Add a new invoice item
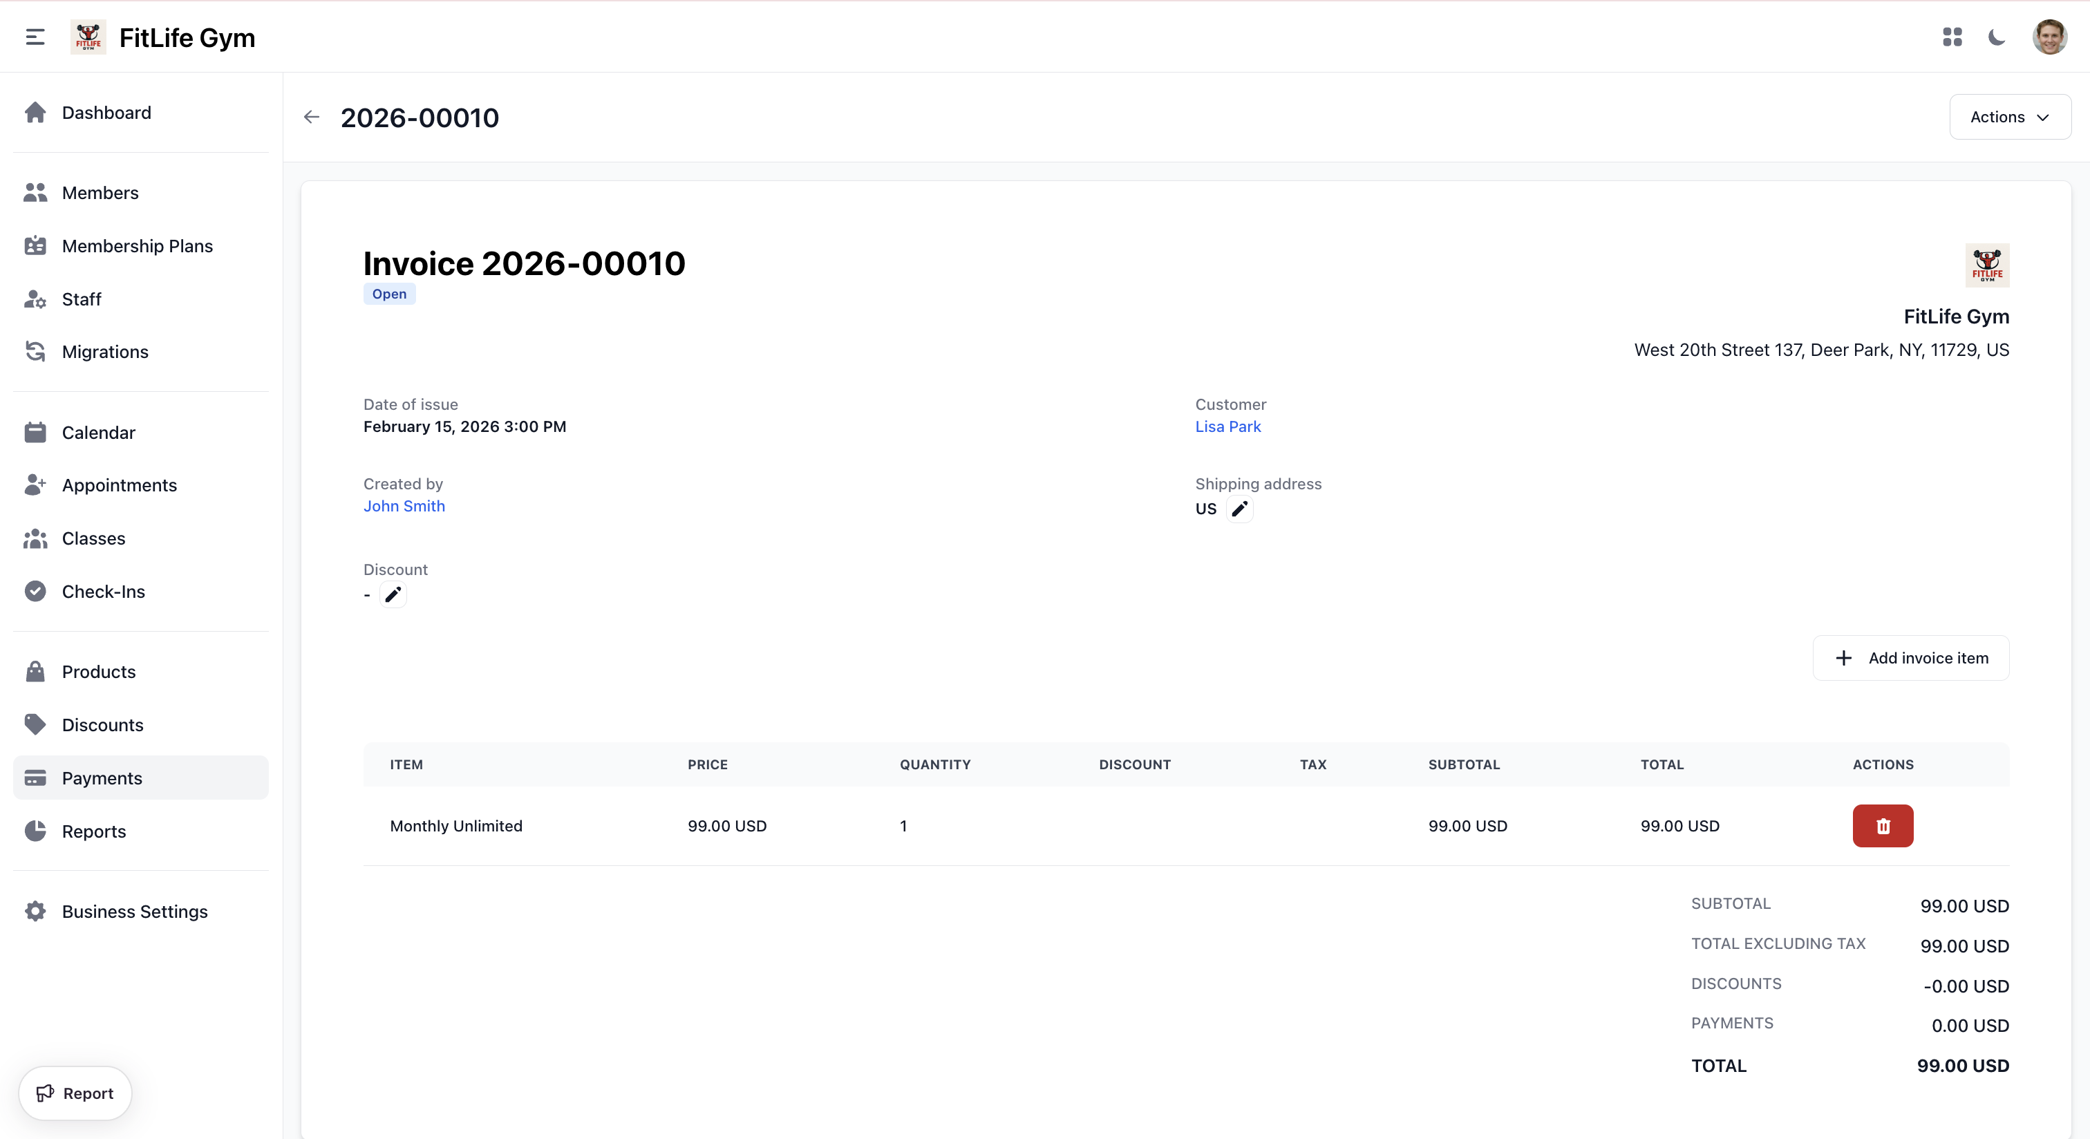The height and width of the screenshot is (1139, 2090). coord(1910,657)
